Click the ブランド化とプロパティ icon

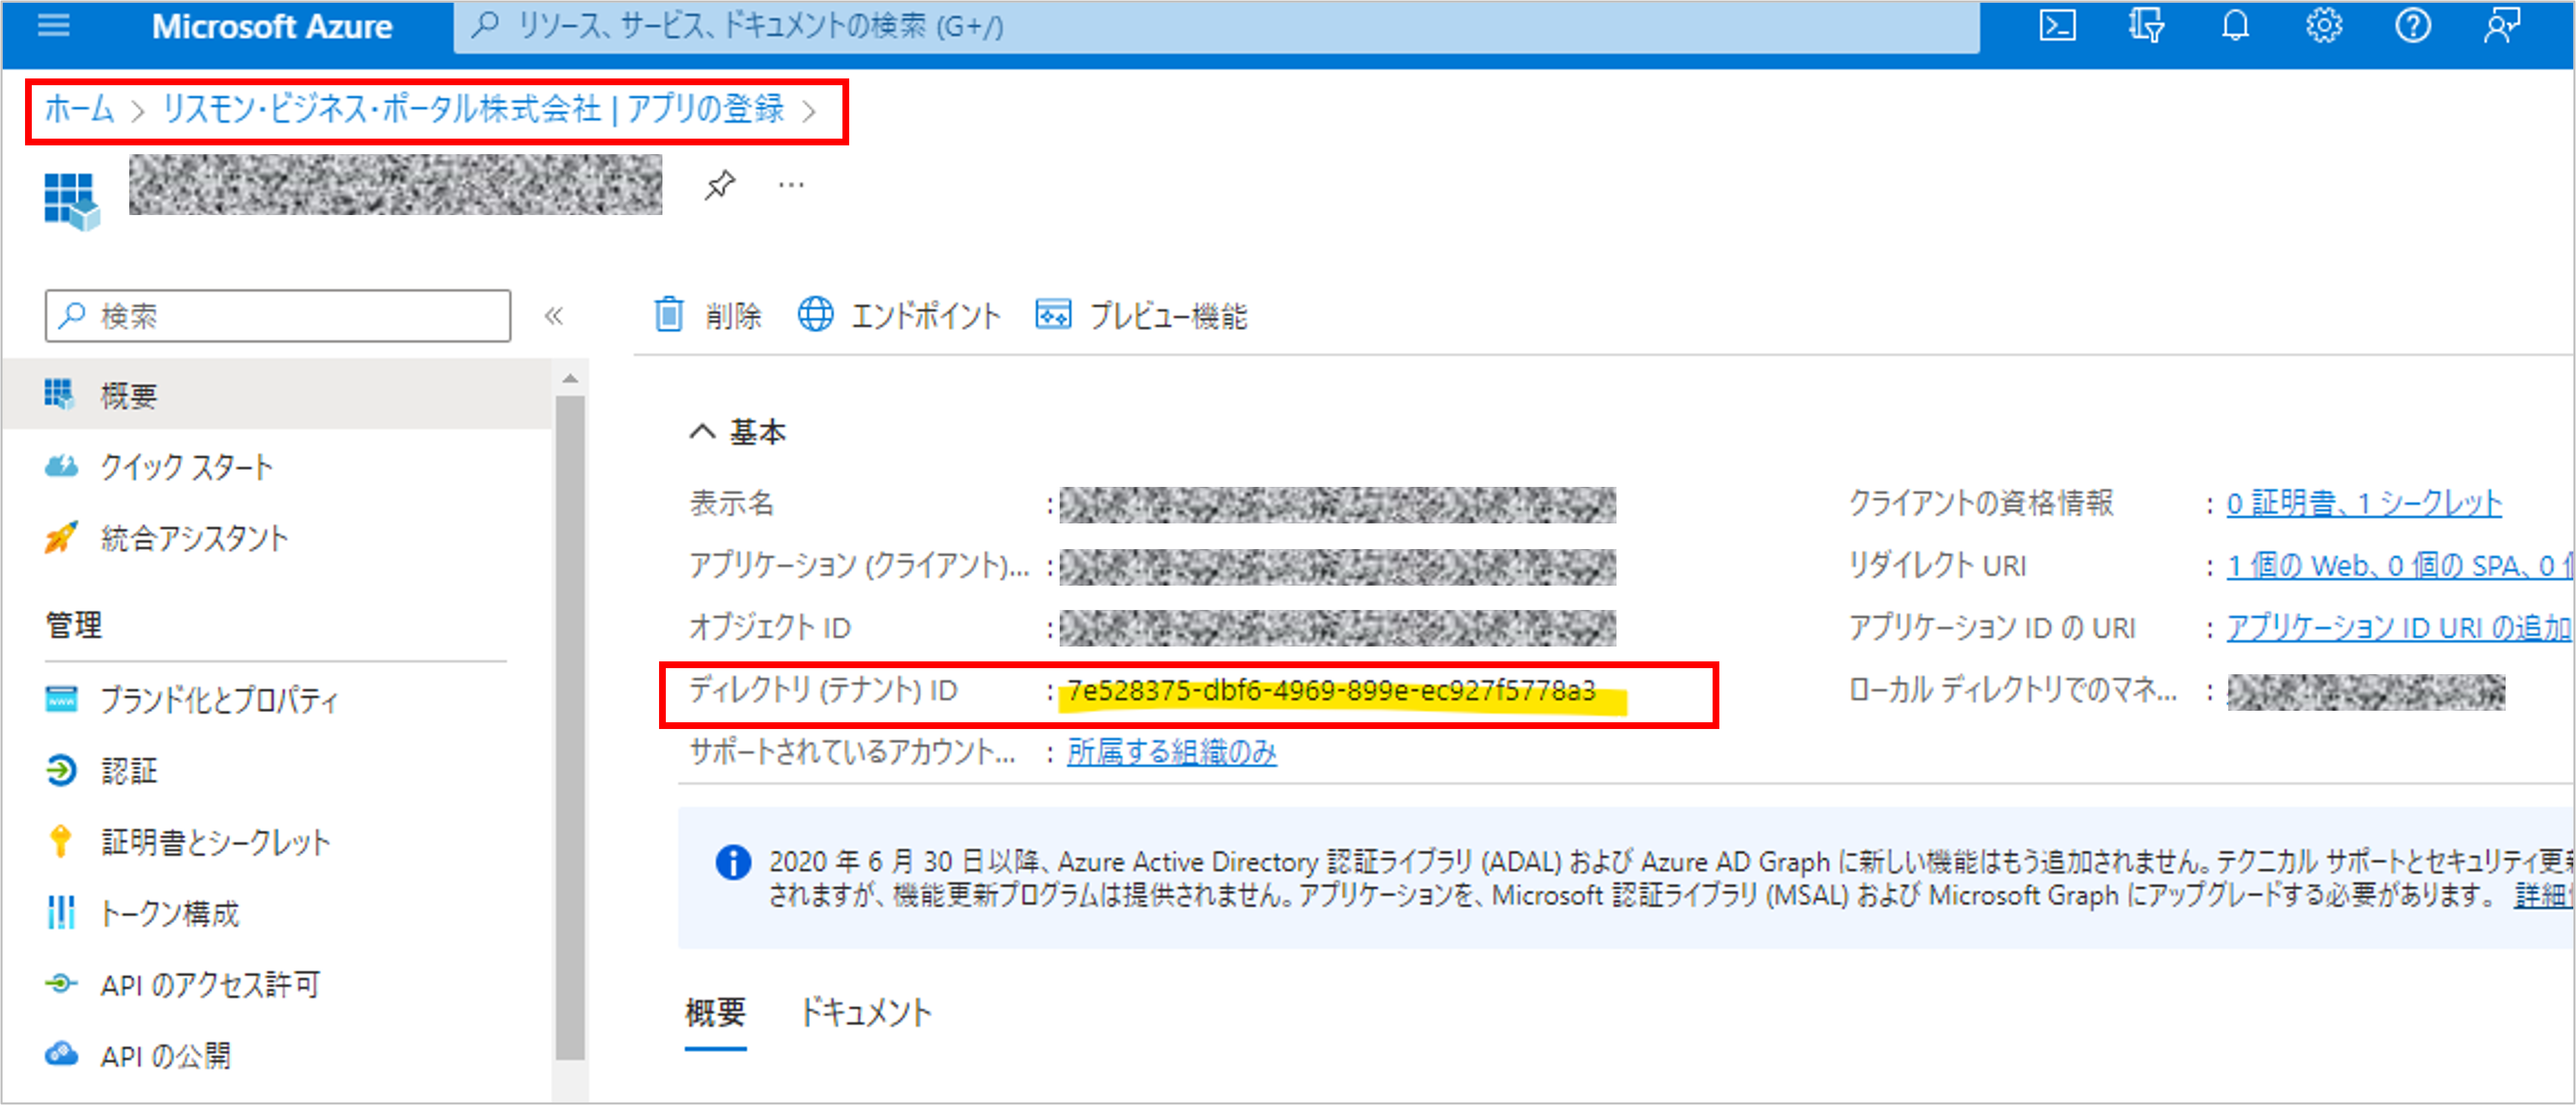point(61,699)
